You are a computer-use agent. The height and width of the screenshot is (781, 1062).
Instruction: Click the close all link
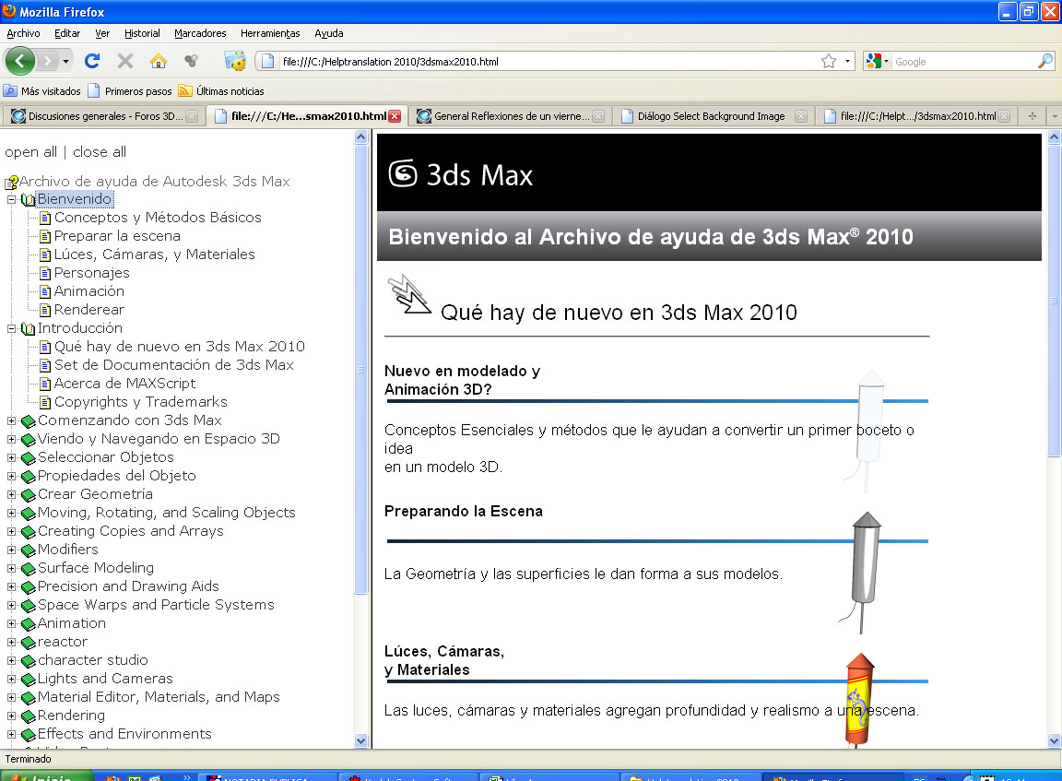coord(100,152)
